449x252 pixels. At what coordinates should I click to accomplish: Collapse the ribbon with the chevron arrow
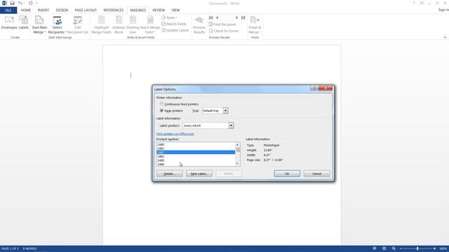coord(445,37)
